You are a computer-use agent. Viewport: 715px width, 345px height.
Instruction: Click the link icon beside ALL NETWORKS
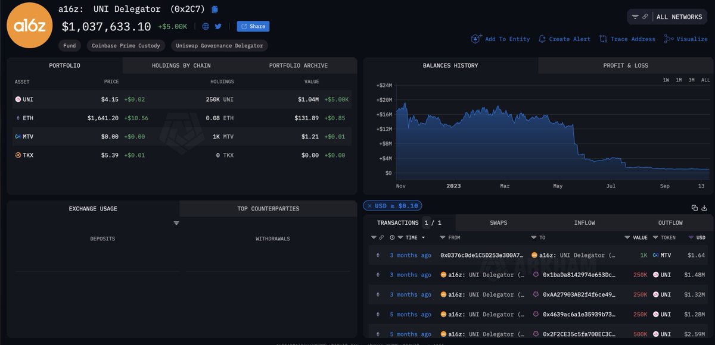[645, 17]
